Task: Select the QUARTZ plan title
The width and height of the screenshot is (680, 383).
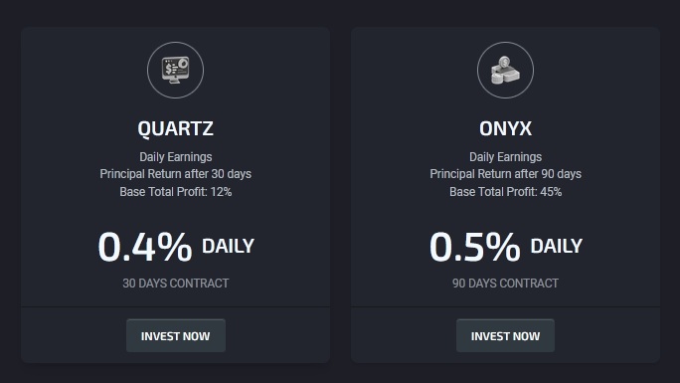Action: [175, 128]
